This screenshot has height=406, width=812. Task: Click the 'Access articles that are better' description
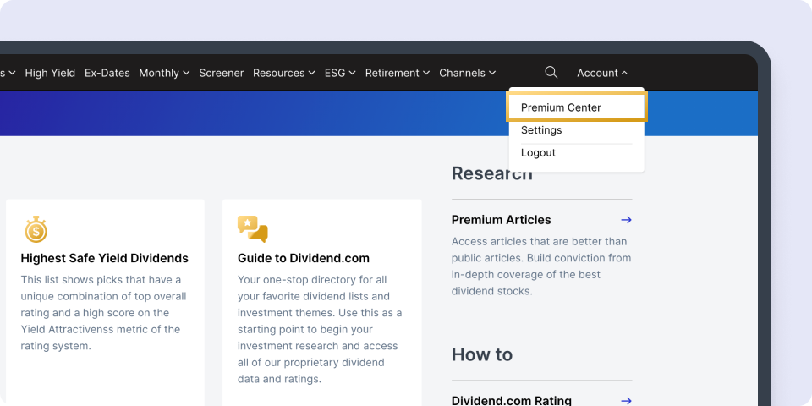coord(541,266)
